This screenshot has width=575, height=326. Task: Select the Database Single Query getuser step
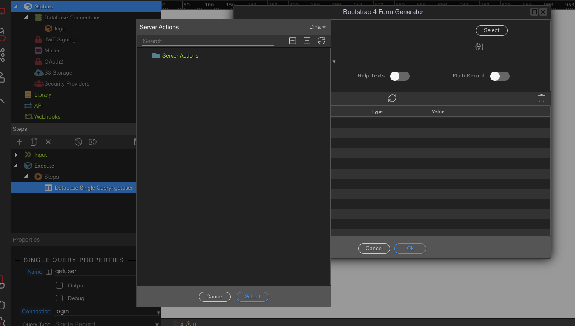click(x=93, y=188)
